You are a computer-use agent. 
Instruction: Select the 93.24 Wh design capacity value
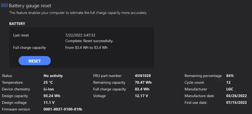pyautogui.click(x=52, y=96)
